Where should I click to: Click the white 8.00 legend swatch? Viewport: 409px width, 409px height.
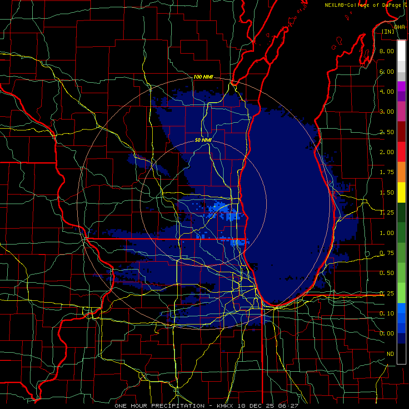pos(401,50)
